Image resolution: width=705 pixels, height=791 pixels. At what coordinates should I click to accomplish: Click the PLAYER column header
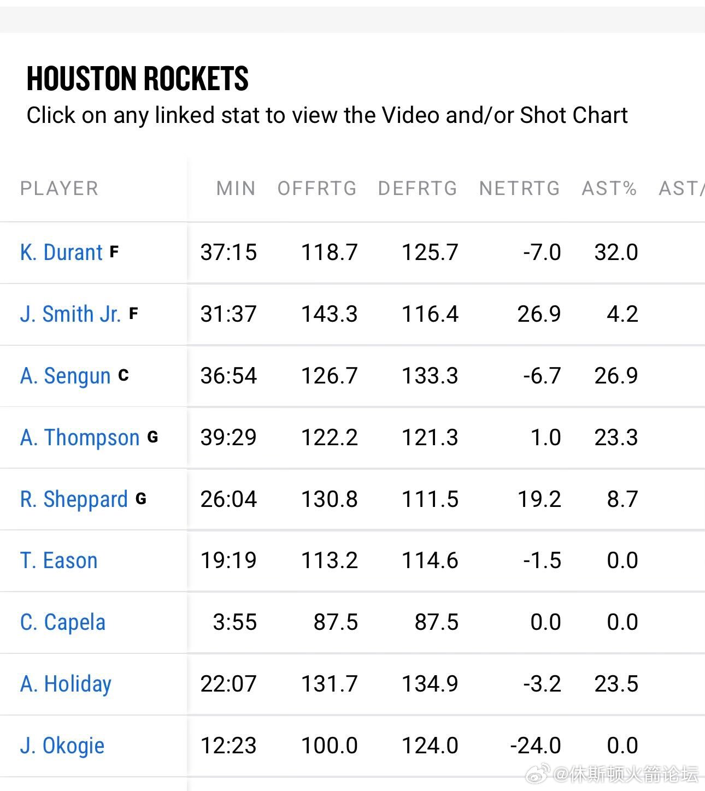tap(59, 188)
